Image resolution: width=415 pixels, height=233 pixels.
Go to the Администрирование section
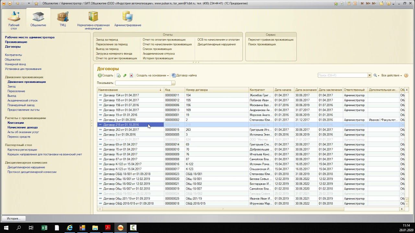click(128, 19)
